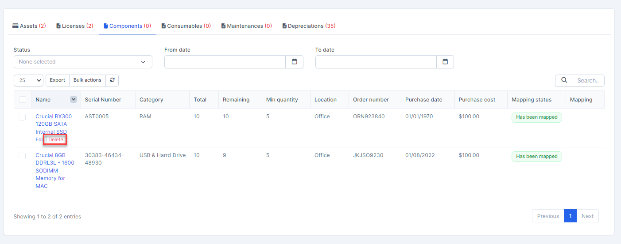Switch to the Assets tab

pos(29,26)
